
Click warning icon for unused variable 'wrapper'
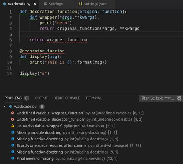pyautogui.click(x=12, y=126)
